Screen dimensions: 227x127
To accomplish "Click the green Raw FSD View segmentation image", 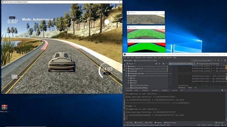I will (146, 47).
